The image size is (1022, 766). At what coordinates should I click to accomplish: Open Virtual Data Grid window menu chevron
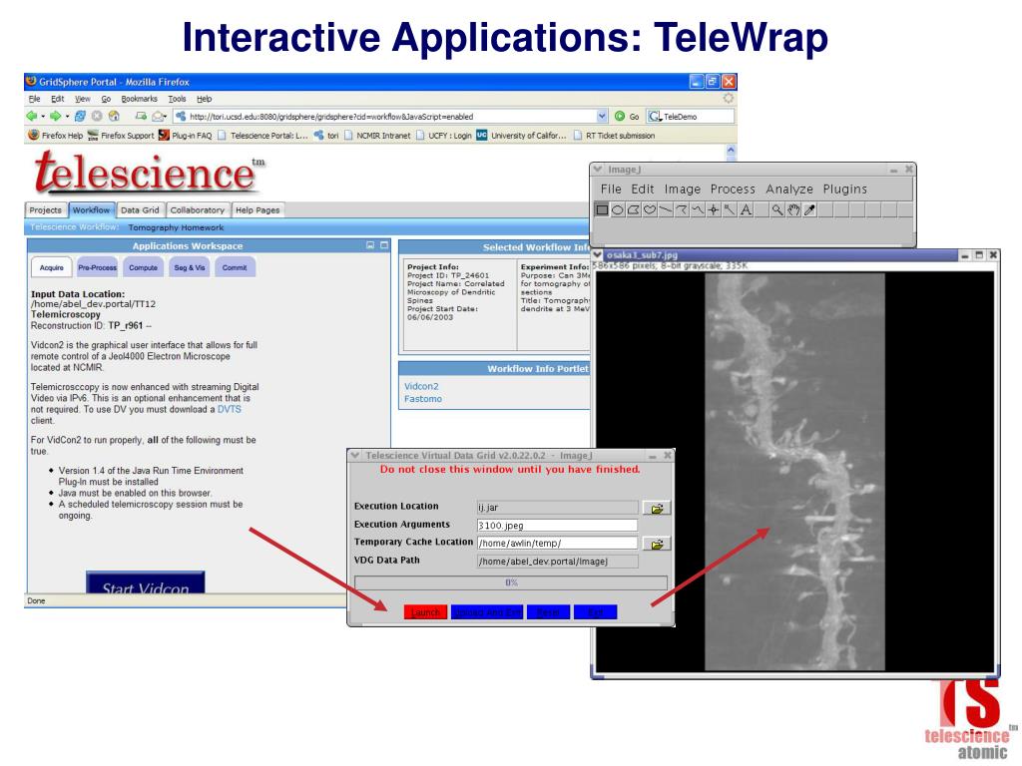[355, 455]
